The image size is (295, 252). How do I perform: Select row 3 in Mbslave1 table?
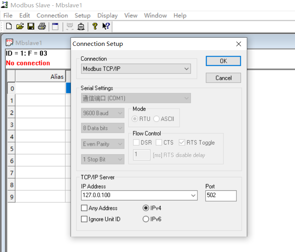12,124
